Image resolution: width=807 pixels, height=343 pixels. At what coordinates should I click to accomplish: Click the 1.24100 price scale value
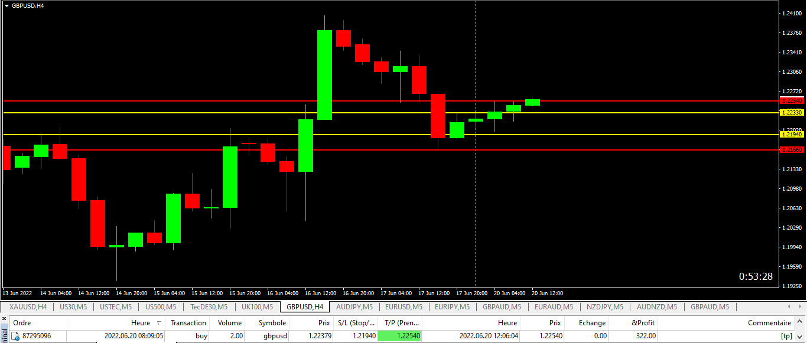click(792, 13)
